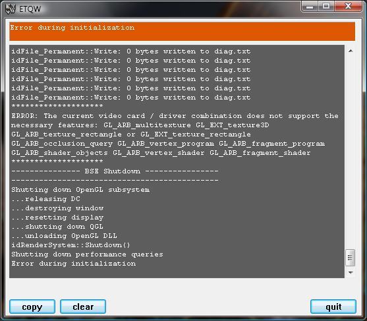The image size is (367, 321).
Task: Click the scrollbar thumb handle
Action: click(x=351, y=258)
